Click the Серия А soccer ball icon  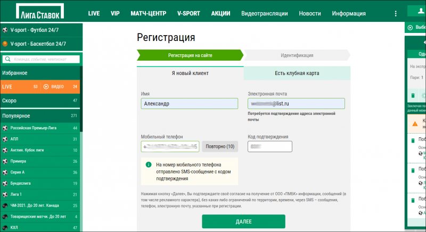[x=5, y=172]
